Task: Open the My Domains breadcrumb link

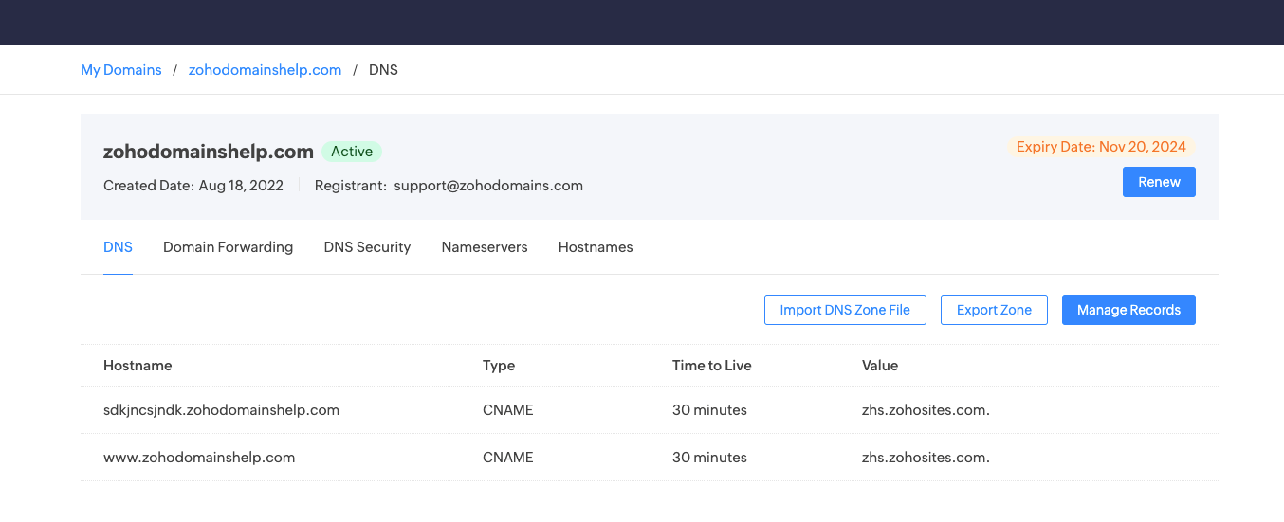Action: 120,70
